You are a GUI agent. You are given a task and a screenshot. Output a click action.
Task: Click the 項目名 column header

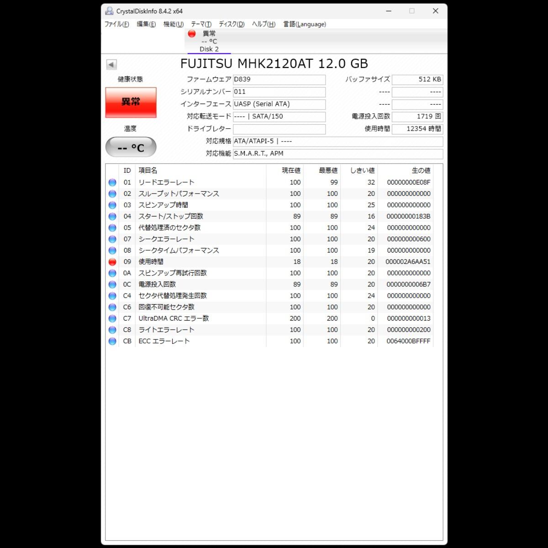pos(200,170)
